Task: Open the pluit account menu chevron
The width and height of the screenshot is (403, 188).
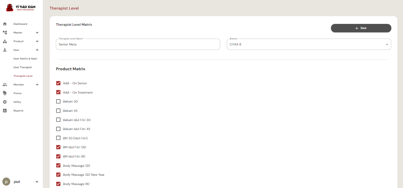Action: (x=37, y=182)
